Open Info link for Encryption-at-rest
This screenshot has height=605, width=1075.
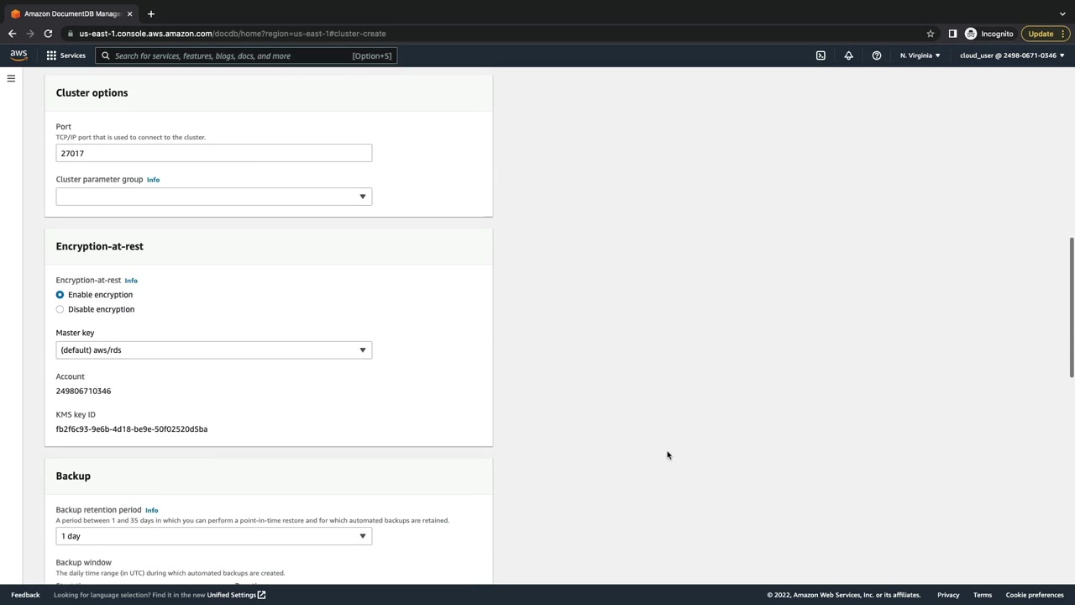pyautogui.click(x=131, y=281)
